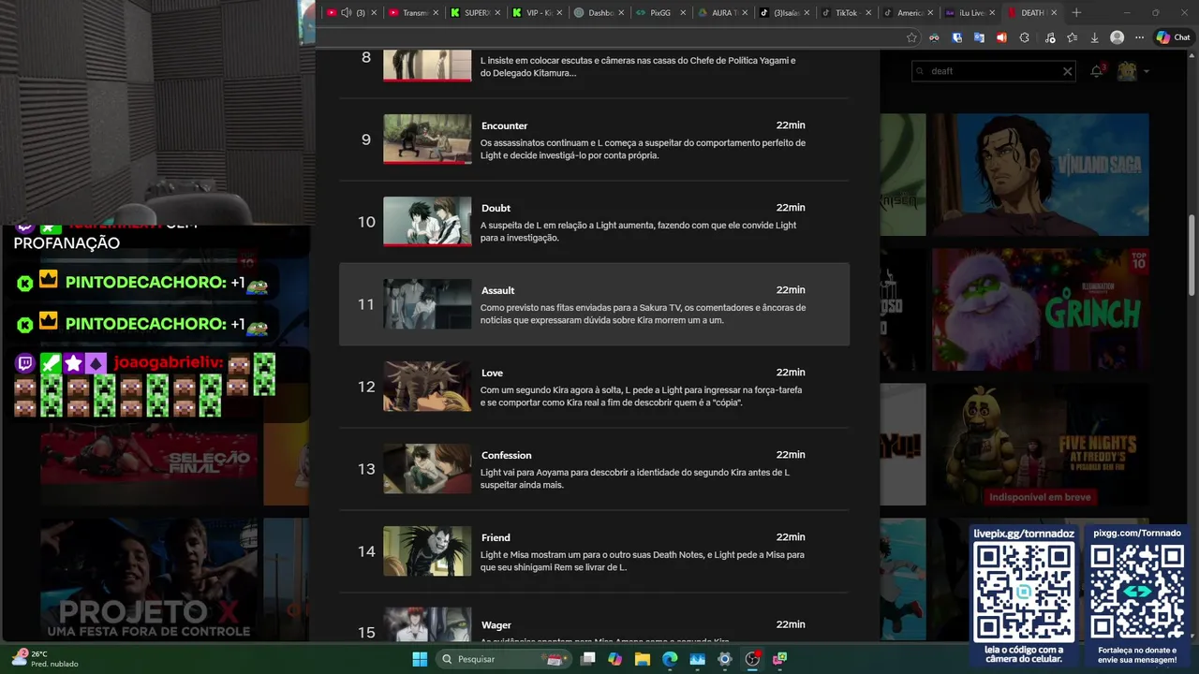The image size is (1199, 674).
Task: Click the search magnifier icon beside 'deaft'
Action: tap(921, 71)
